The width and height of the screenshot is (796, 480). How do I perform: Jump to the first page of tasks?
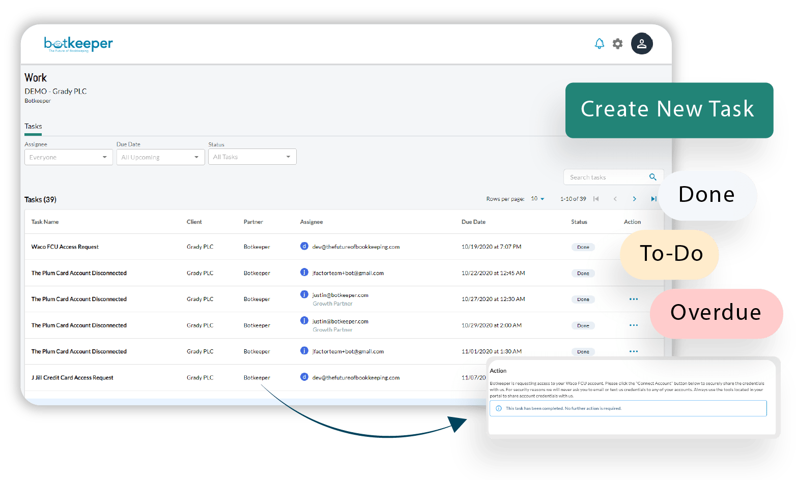[596, 199]
